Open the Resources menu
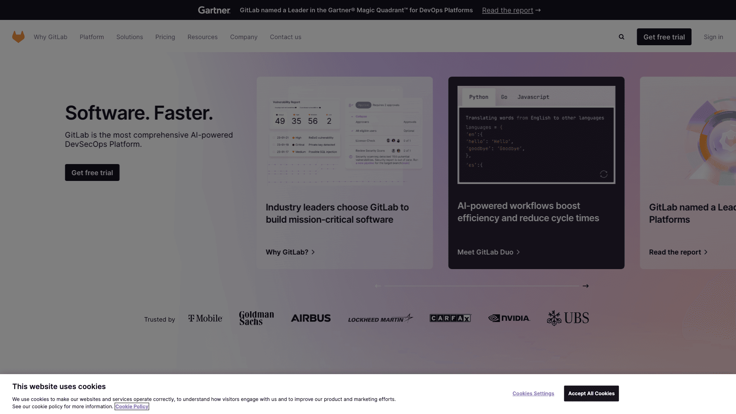This screenshot has width=736, height=414. [x=202, y=37]
